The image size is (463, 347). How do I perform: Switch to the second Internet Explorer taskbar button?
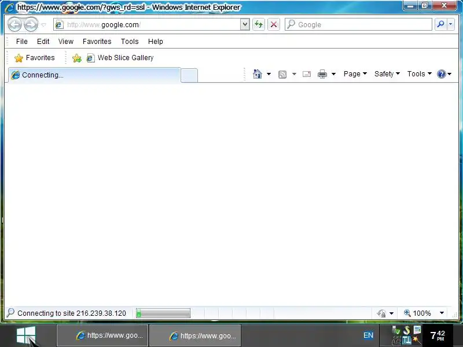click(x=195, y=335)
